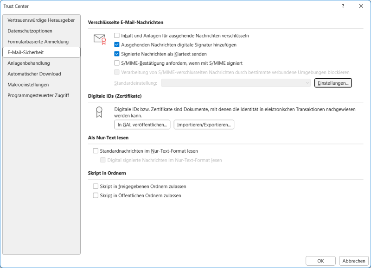Tick 'Skript in Öffentlichen Ordnern zulassen'

(x=96, y=195)
